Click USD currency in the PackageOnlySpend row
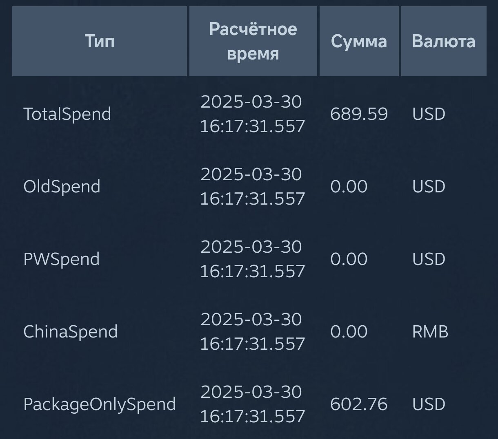Image resolution: width=498 pixels, height=439 pixels. click(x=429, y=404)
